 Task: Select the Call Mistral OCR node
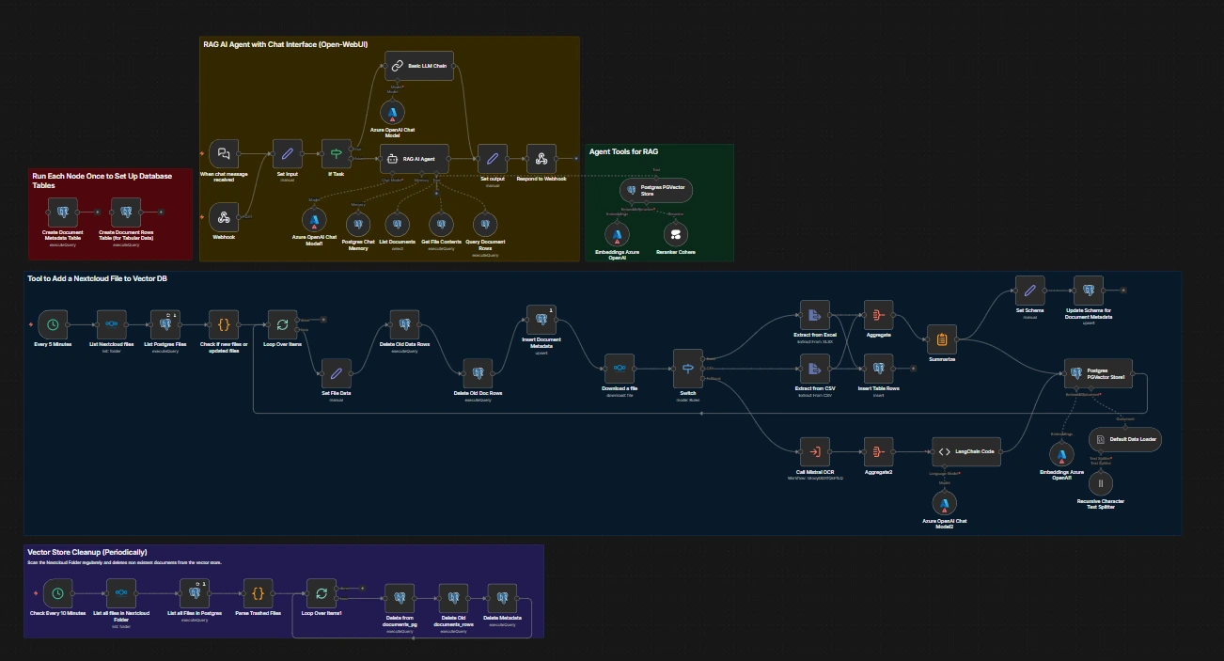click(814, 451)
